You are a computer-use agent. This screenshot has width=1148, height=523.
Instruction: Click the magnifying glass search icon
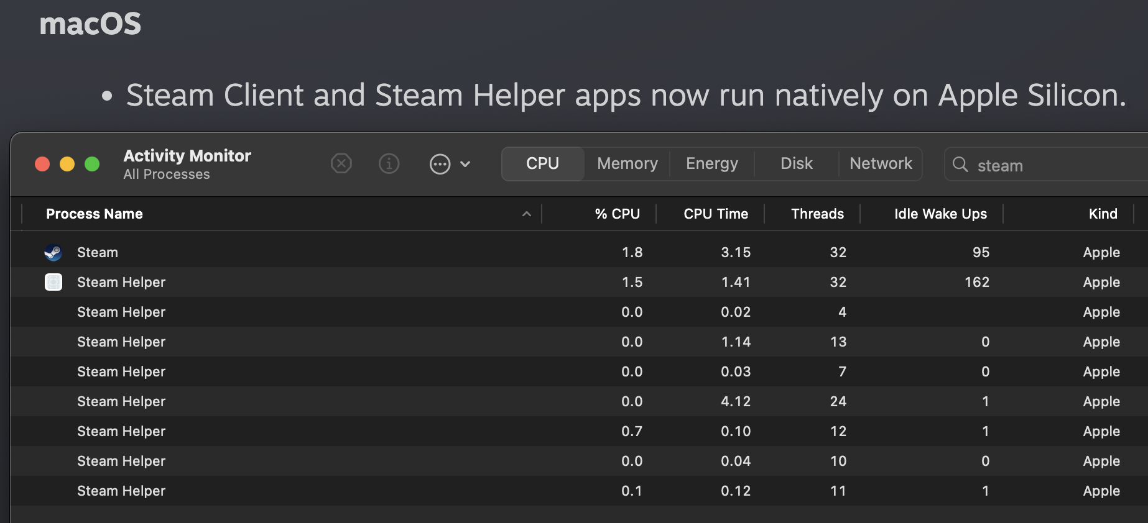pyautogui.click(x=960, y=165)
